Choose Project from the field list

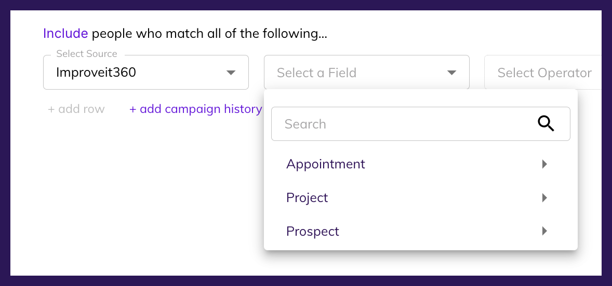coord(307,198)
